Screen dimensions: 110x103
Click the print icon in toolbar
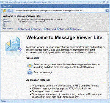tap(9, 11)
